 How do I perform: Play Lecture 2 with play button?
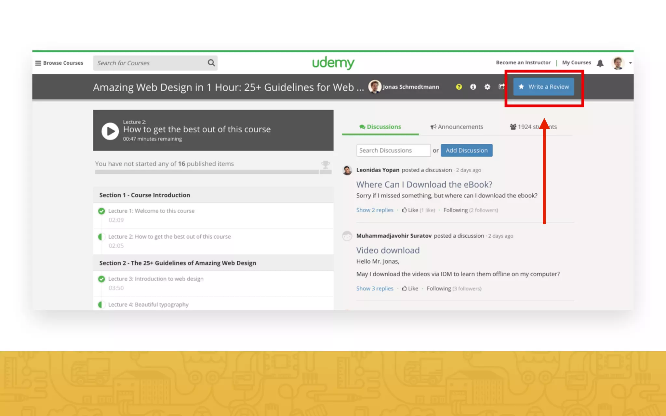point(110,131)
